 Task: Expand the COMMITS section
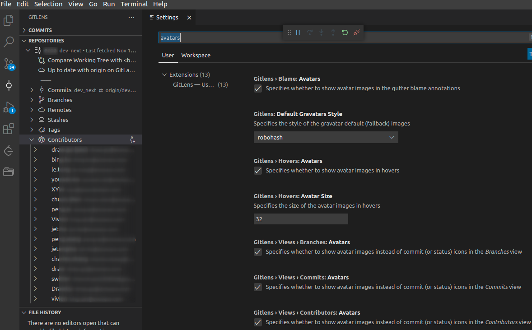click(24, 30)
